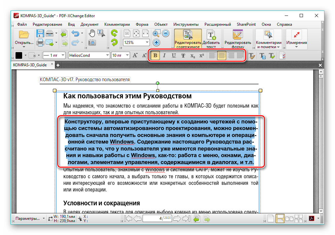This screenshot has height=235, width=335.
Task: Click Редактировать содержимое button
Action: click(x=188, y=39)
